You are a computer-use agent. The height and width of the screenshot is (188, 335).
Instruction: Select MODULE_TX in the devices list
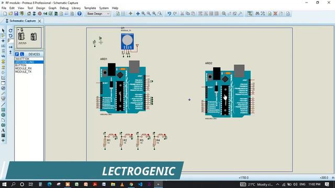point(29,72)
